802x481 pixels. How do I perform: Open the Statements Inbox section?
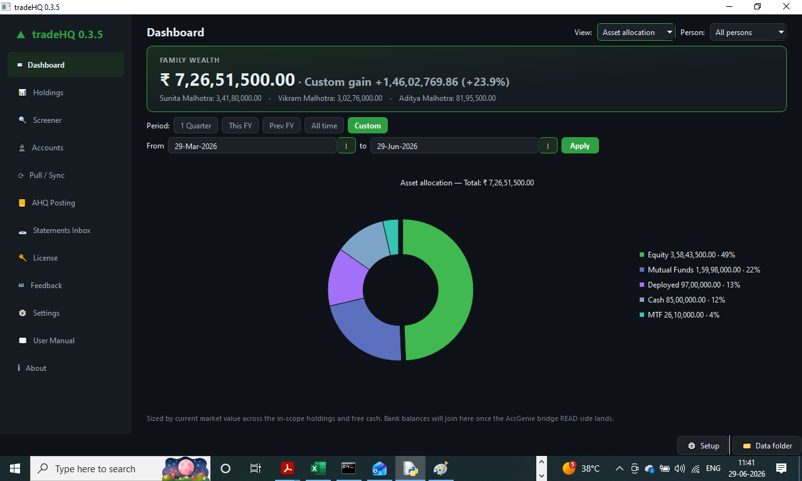(66, 230)
